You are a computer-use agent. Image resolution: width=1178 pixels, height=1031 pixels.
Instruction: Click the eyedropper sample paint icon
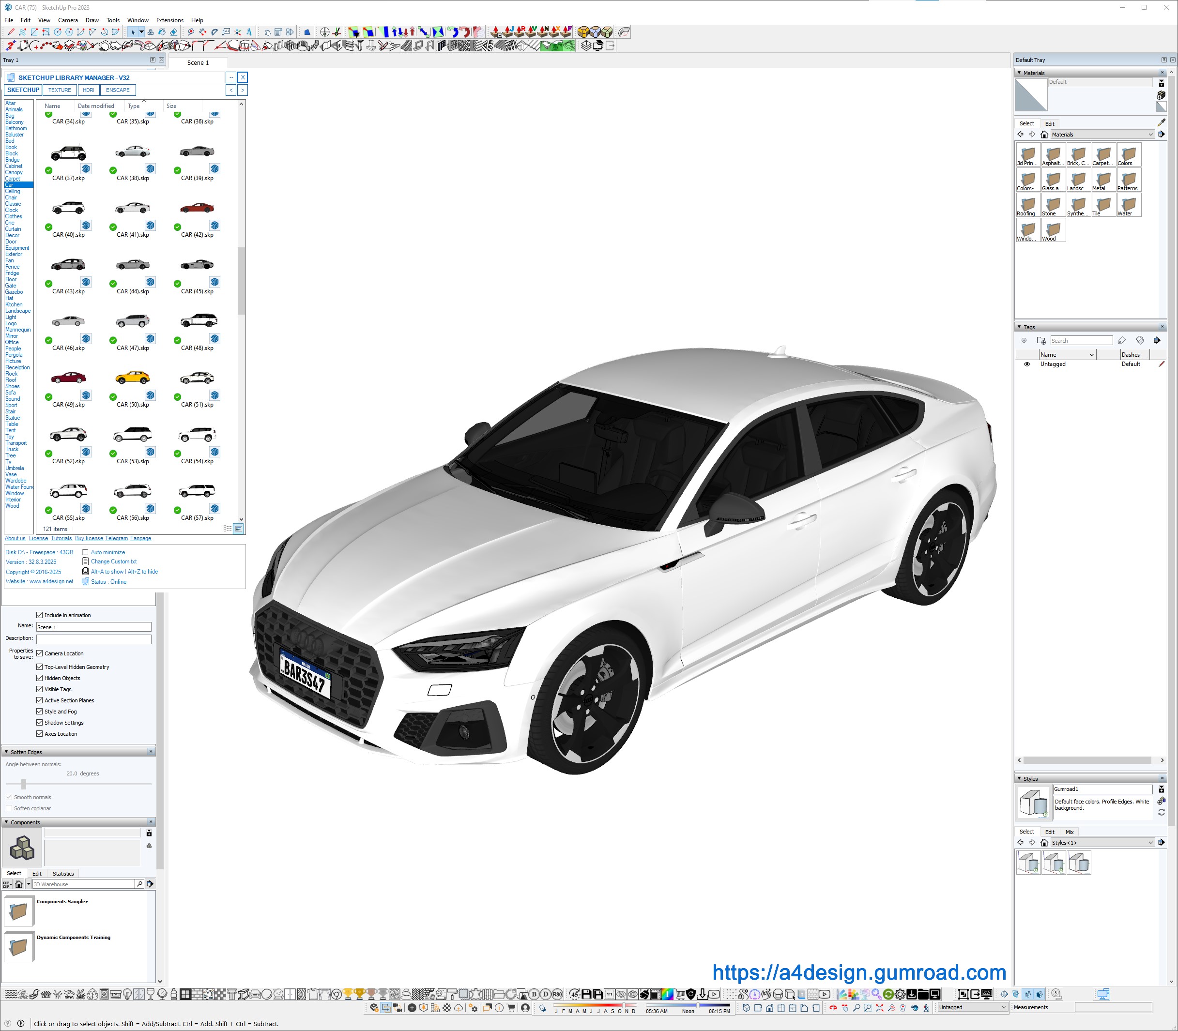click(1161, 122)
